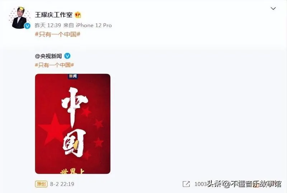Click the blue verified badge on the avatar
Viewport: 287px width, 193px height.
pos(27,26)
